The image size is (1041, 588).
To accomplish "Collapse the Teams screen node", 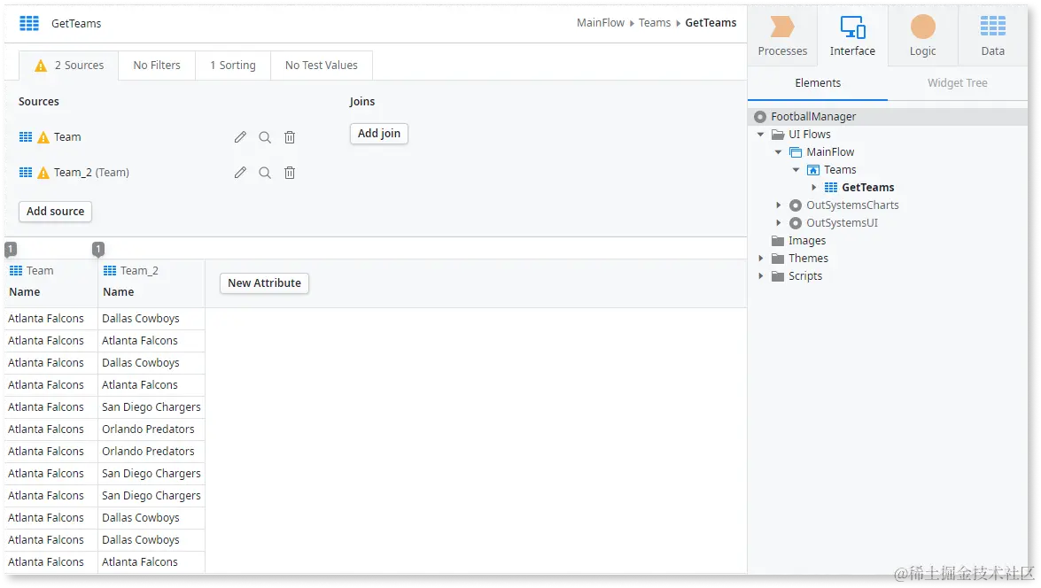I will (796, 170).
